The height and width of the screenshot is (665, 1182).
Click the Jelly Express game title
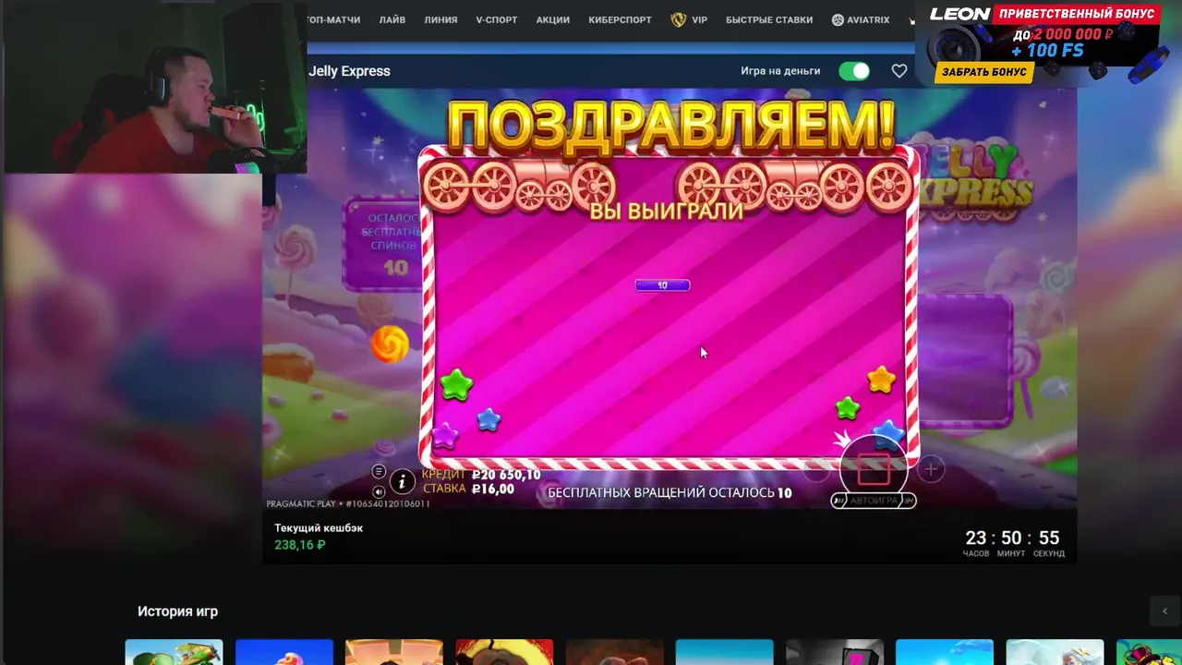[349, 71]
